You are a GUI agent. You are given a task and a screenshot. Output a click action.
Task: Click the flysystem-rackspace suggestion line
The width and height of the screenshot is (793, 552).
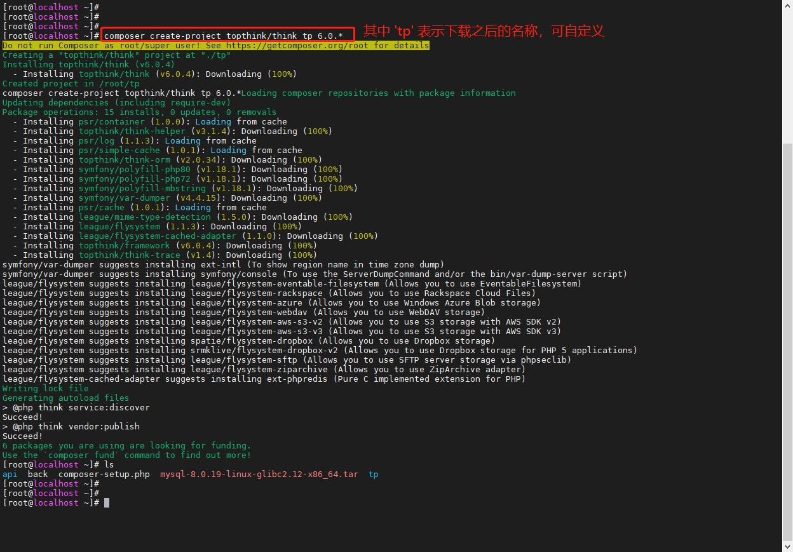coord(269,293)
